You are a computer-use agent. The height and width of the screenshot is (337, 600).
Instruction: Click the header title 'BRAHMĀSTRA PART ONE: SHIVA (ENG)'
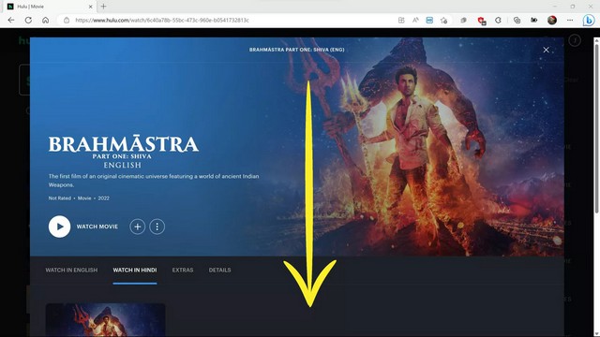pyautogui.click(x=296, y=50)
